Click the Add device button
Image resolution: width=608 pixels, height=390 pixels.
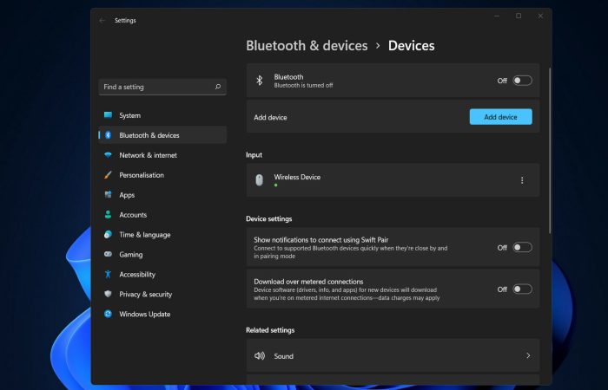click(500, 117)
